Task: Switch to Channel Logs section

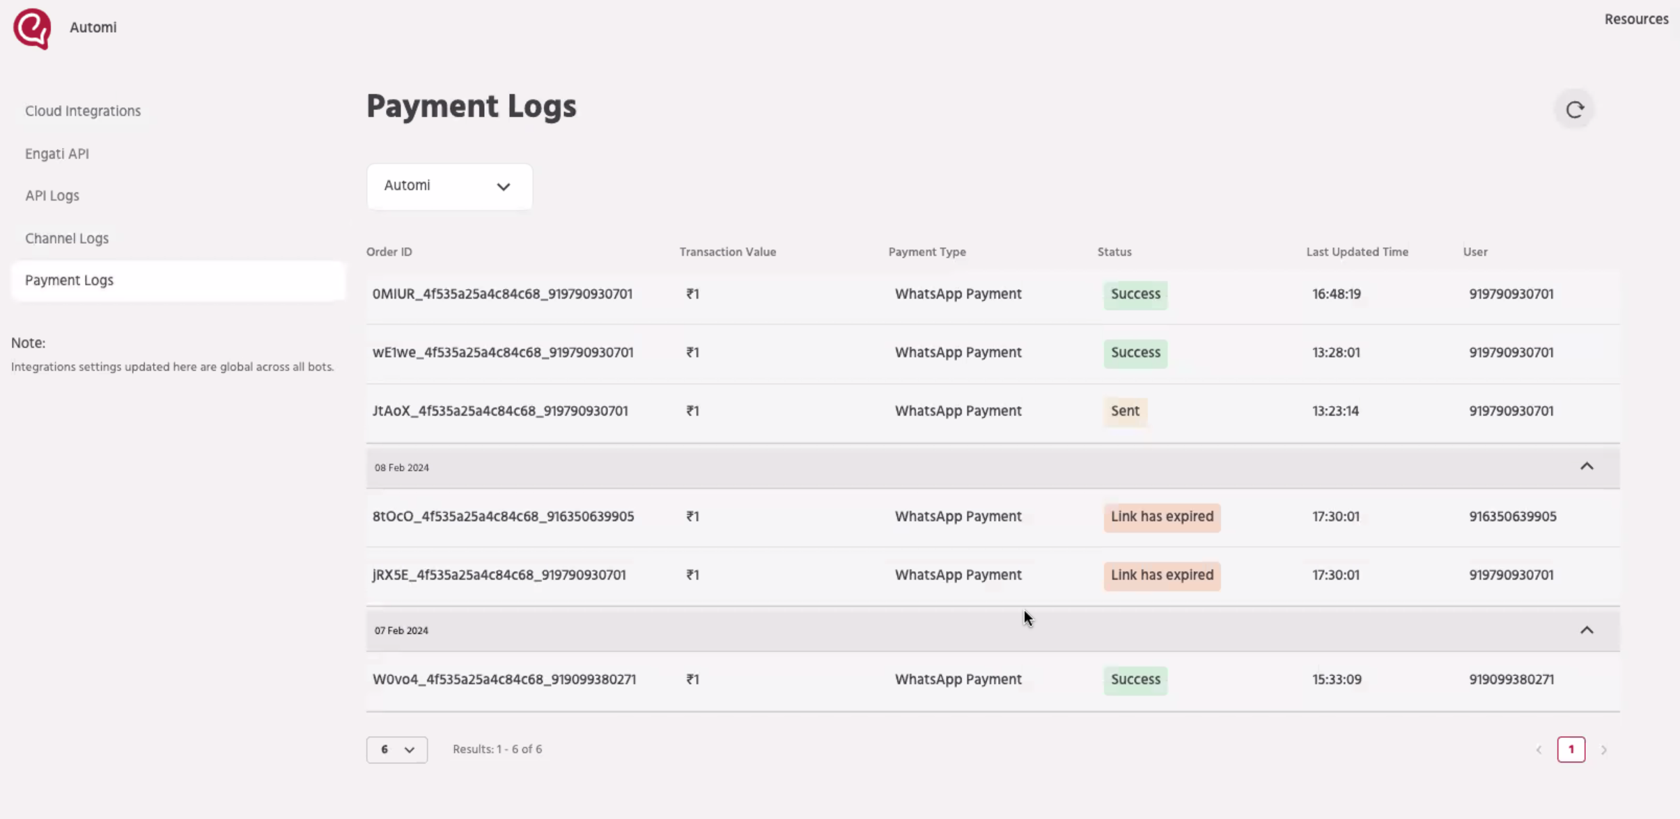Action: click(66, 238)
